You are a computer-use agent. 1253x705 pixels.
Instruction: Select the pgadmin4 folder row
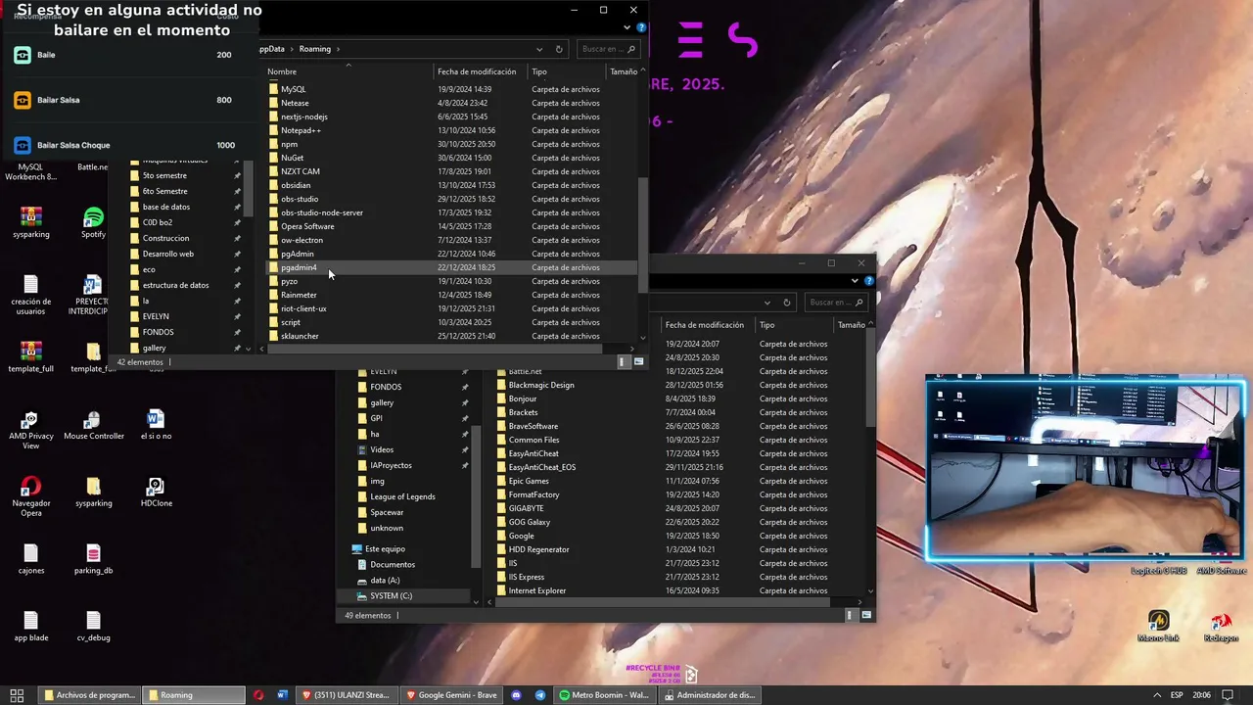[451, 267]
